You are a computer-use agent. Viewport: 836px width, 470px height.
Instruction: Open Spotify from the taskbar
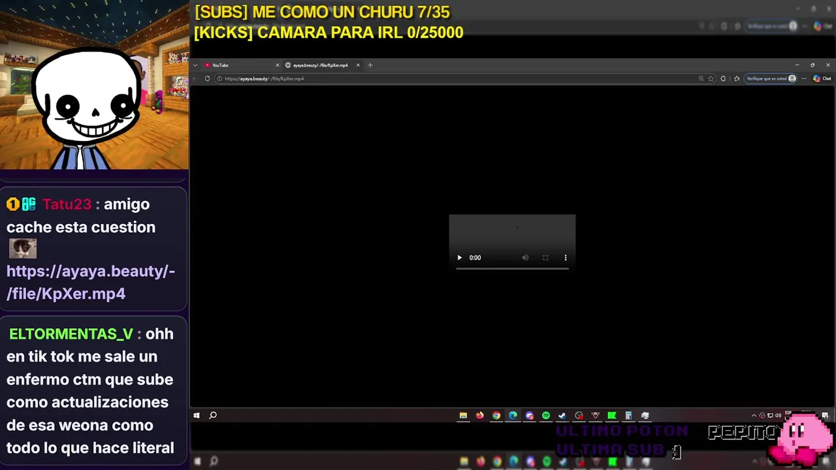click(546, 415)
